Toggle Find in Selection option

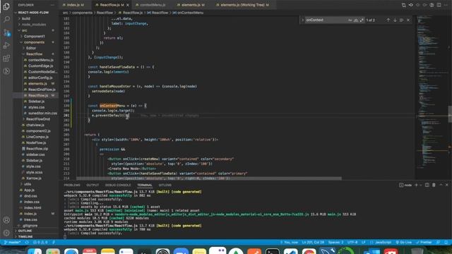pos(402,20)
